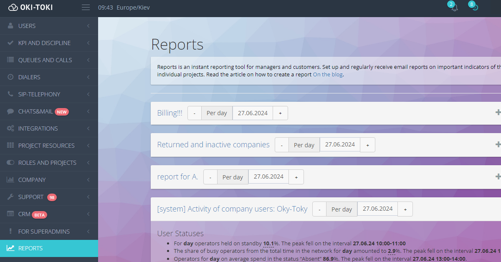Select the Reports menu item

[x=30, y=248]
